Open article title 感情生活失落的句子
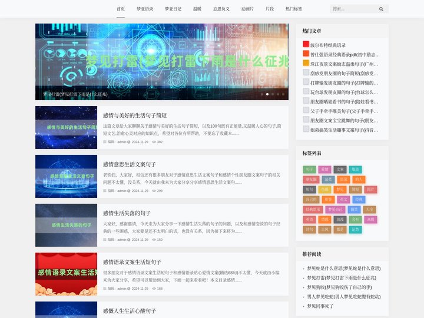This screenshot has height=318, width=424. point(127,213)
